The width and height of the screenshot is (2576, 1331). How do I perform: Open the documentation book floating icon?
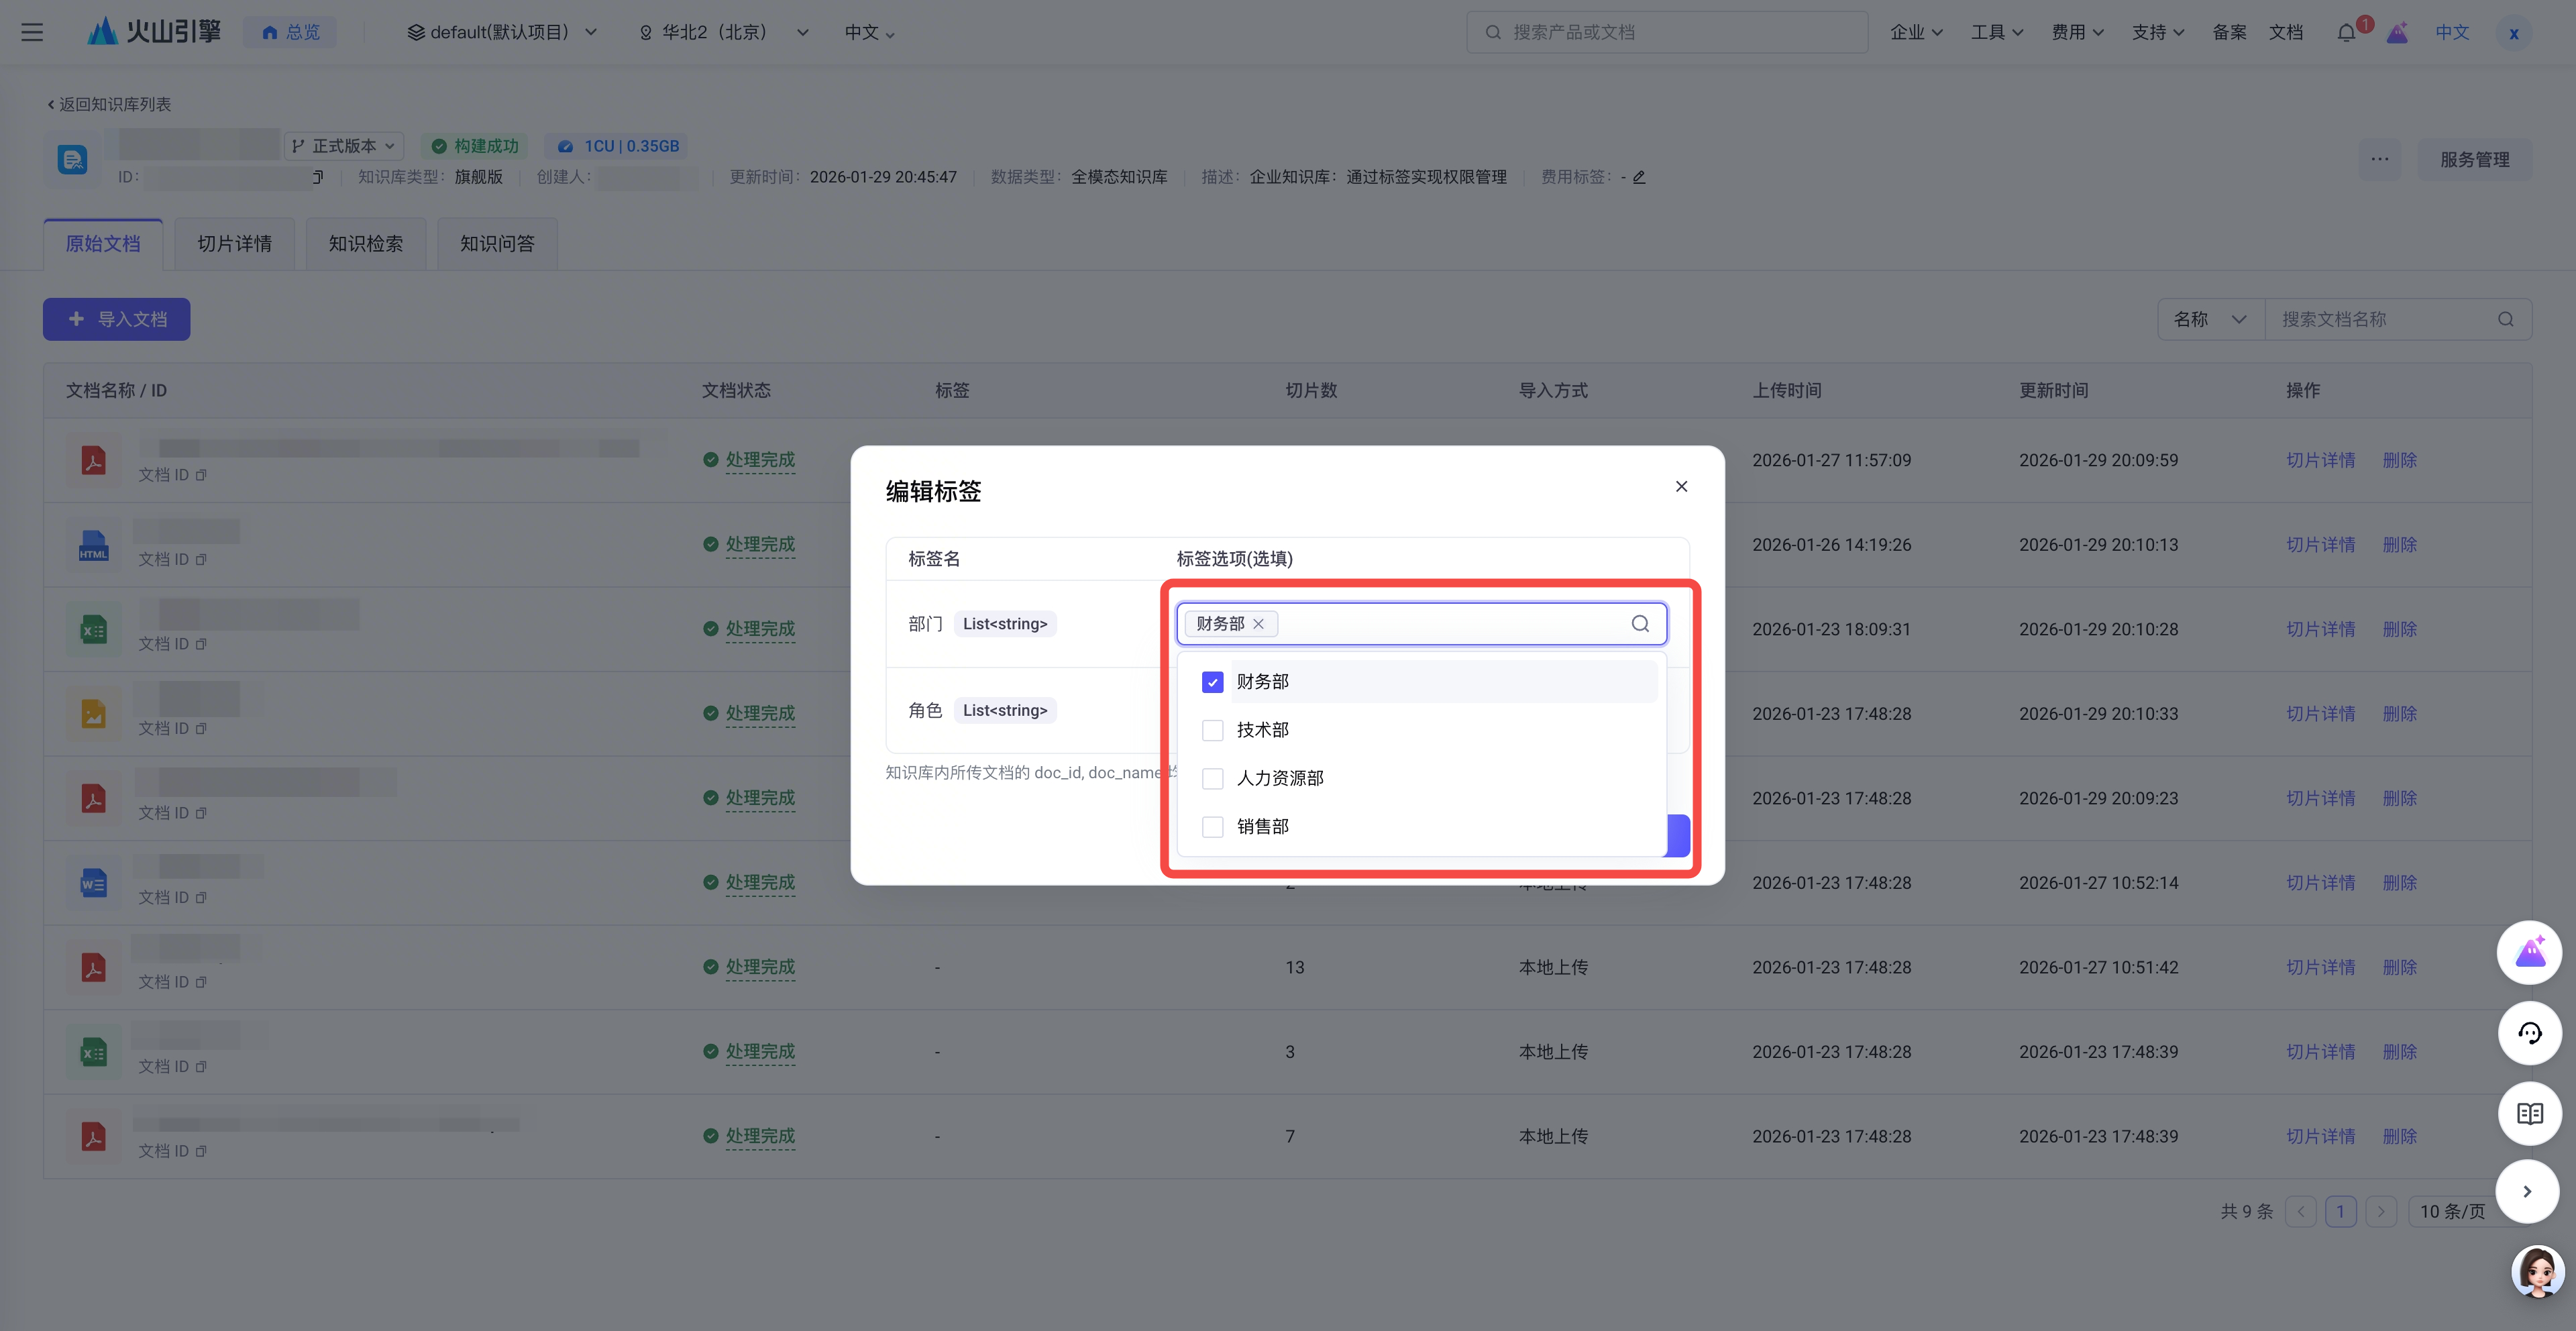click(2529, 1113)
